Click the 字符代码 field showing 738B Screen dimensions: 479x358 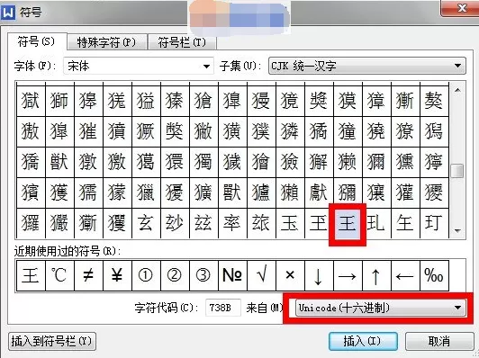pos(222,308)
